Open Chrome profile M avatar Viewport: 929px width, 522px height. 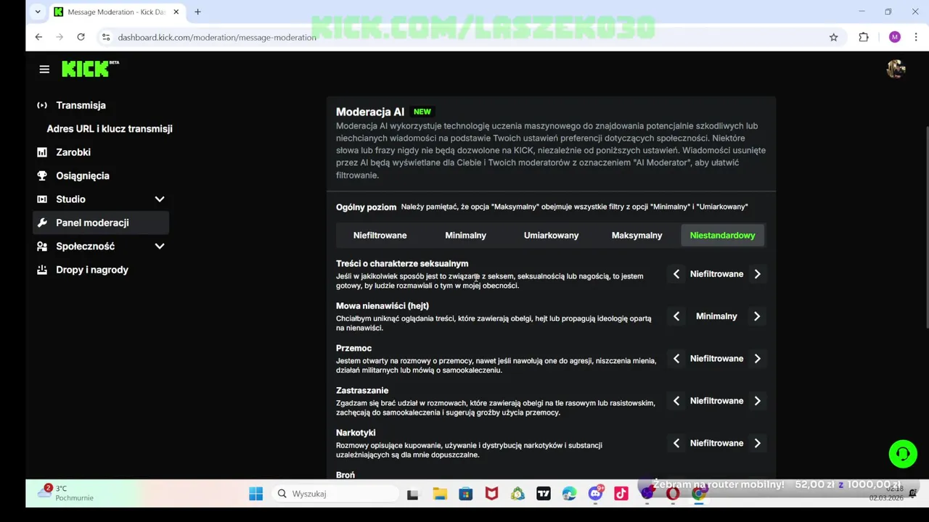pos(894,37)
